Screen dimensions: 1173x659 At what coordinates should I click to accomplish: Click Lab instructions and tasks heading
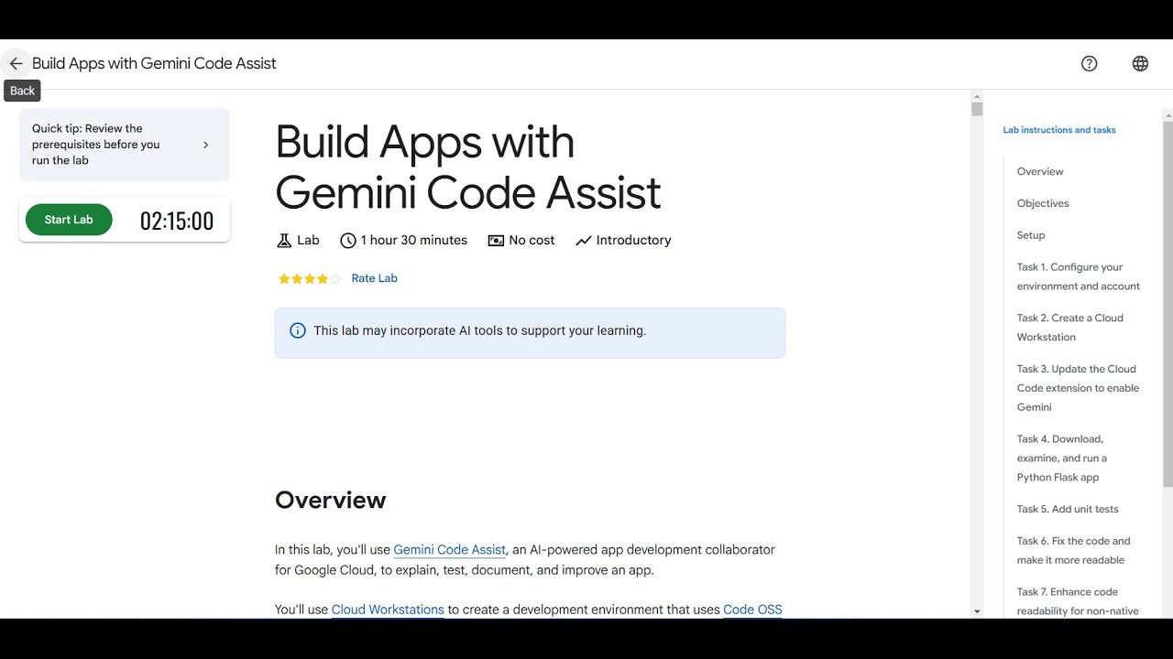click(x=1059, y=130)
